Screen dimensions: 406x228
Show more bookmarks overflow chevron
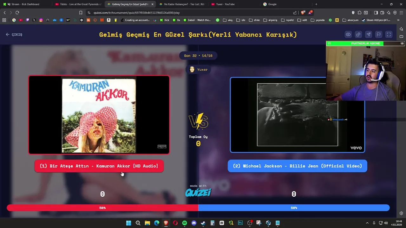(x=398, y=20)
